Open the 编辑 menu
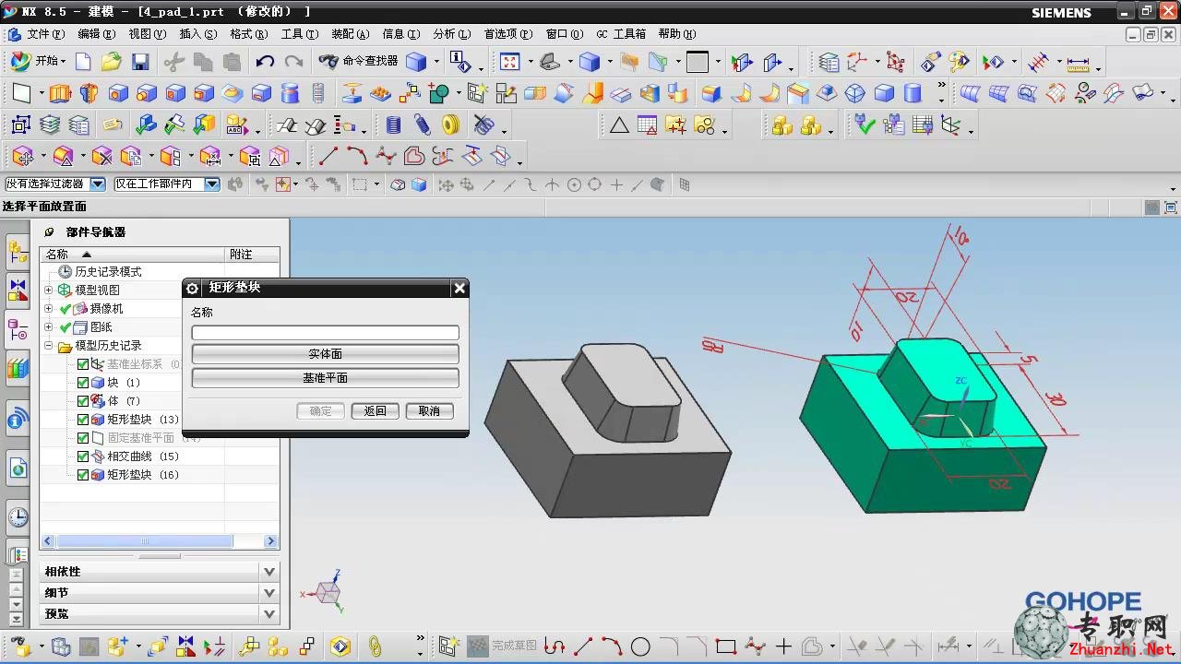 coord(97,34)
